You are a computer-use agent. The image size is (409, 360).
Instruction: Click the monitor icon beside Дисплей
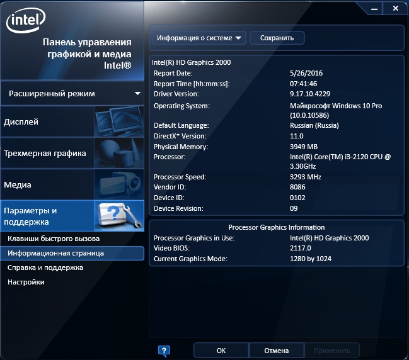pyautogui.click(x=119, y=121)
